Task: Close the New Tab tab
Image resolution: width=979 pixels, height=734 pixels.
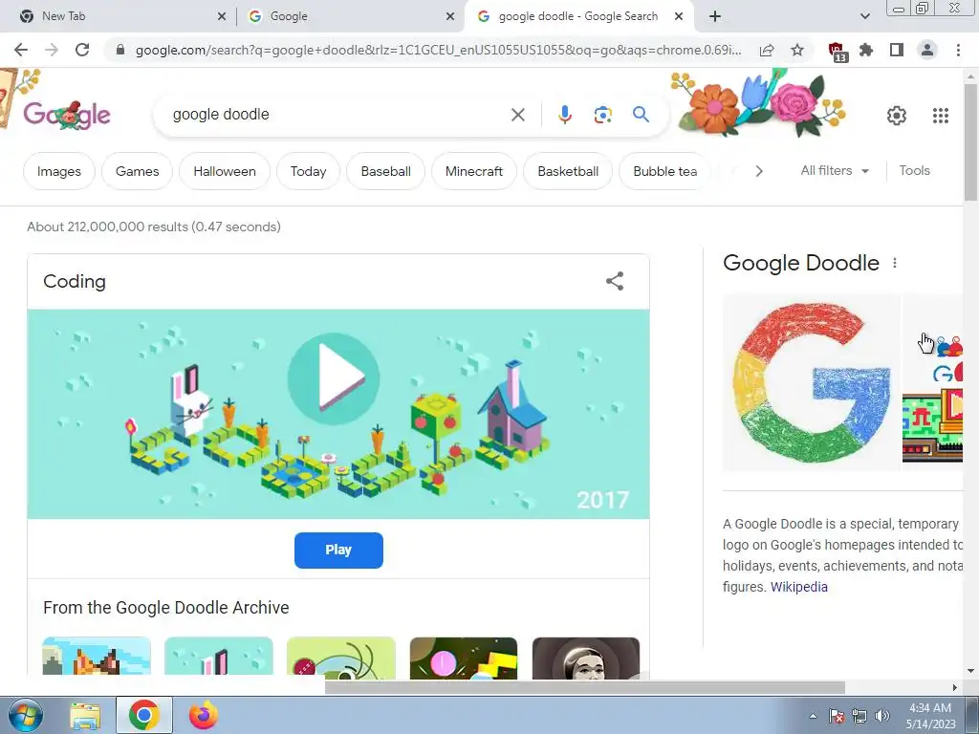Action: [x=222, y=16]
